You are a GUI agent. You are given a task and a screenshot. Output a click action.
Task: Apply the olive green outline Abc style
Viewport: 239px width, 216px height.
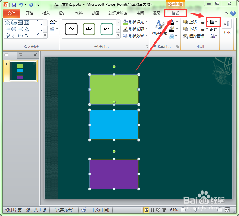tap(89, 29)
